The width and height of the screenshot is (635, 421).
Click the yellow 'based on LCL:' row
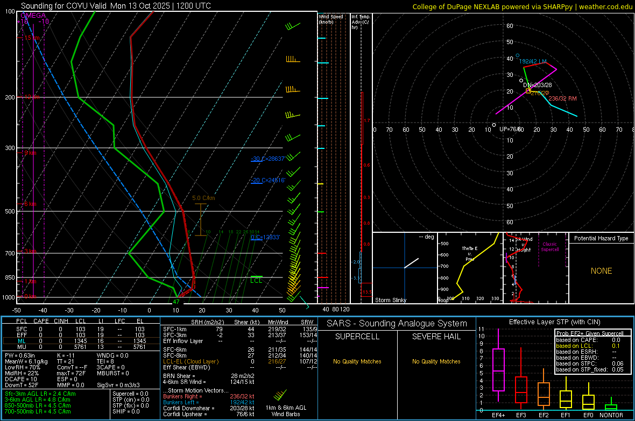point(588,346)
